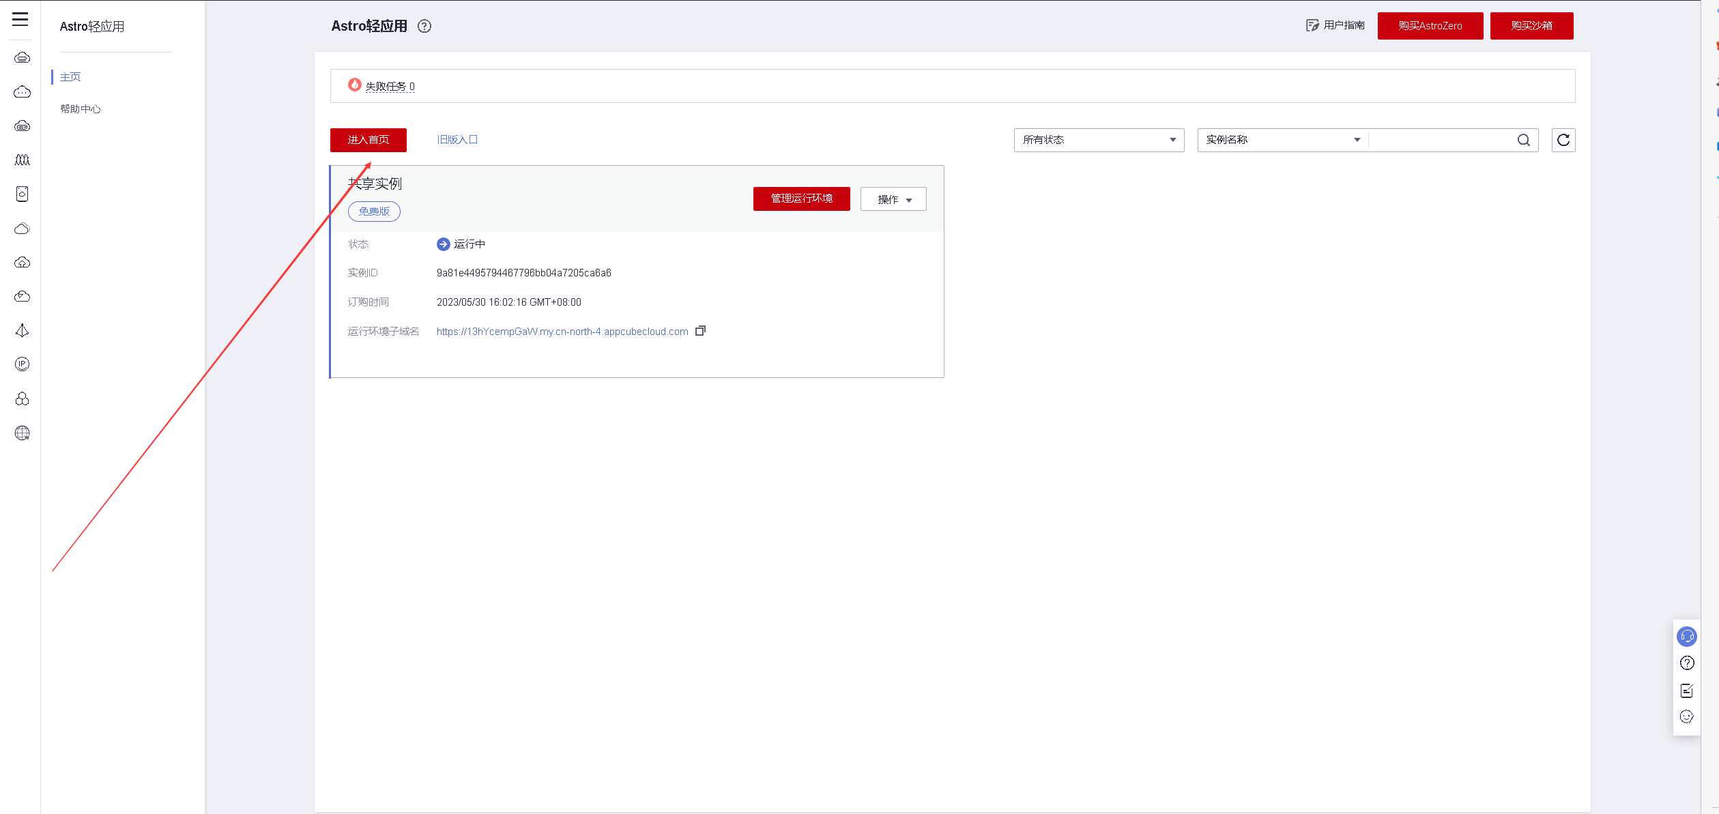
Task: Expand the 所有状态 status dropdown
Action: point(1098,140)
